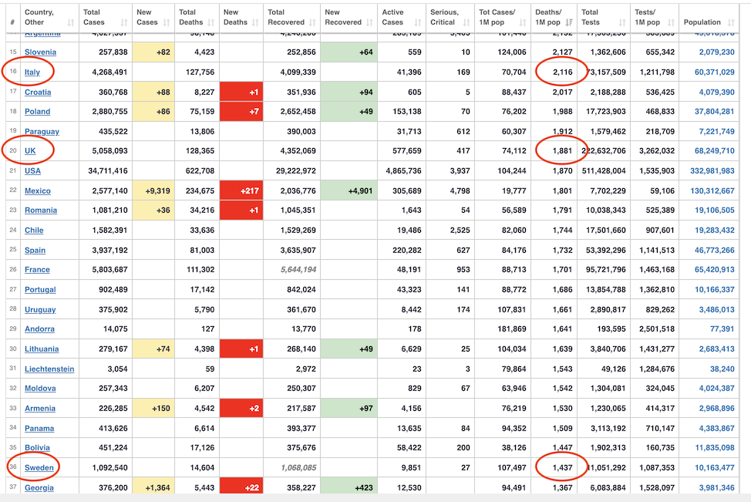Open the UK country link
751x502 pixels.
pyautogui.click(x=30, y=151)
